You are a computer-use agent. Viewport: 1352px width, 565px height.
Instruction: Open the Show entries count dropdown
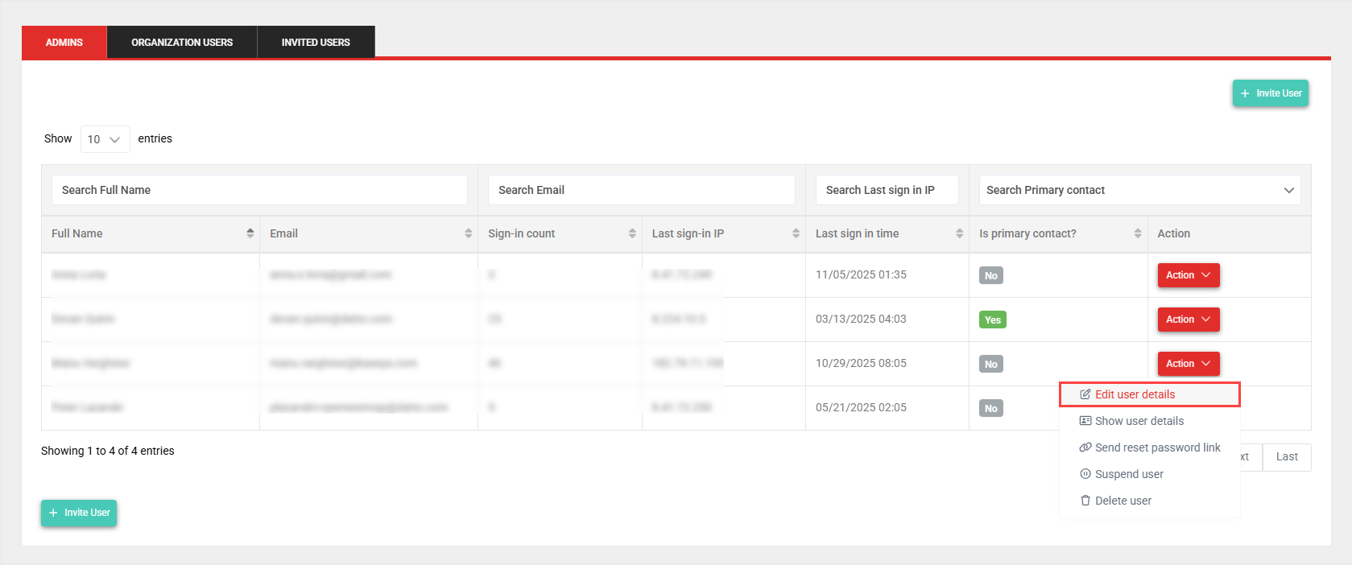point(105,139)
